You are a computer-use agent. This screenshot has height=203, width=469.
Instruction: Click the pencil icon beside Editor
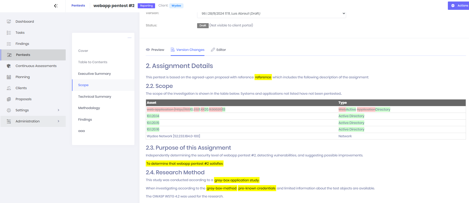click(x=213, y=50)
